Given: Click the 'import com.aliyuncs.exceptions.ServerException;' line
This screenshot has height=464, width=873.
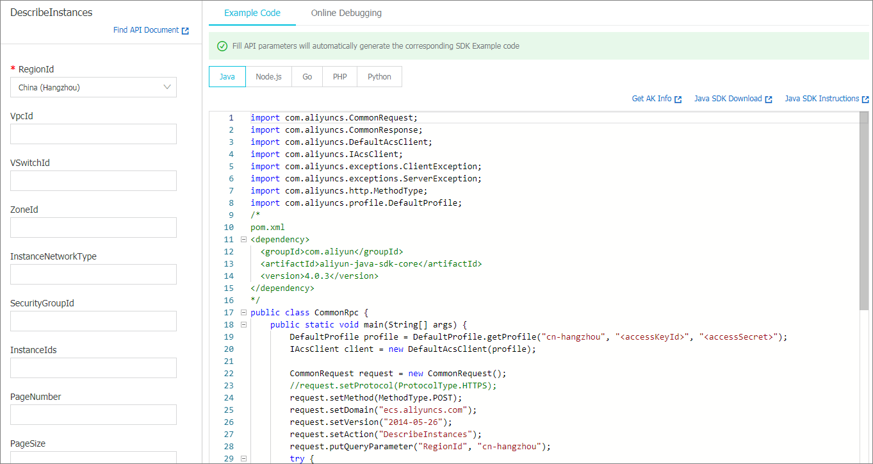Looking at the screenshot, I should pos(366,179).
